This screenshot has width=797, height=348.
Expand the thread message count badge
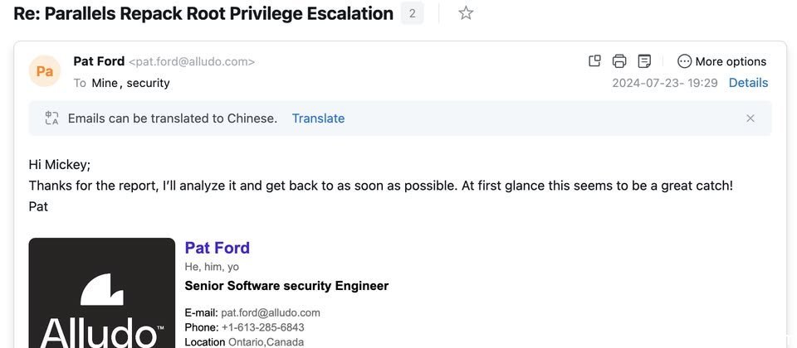click(413, 13)
